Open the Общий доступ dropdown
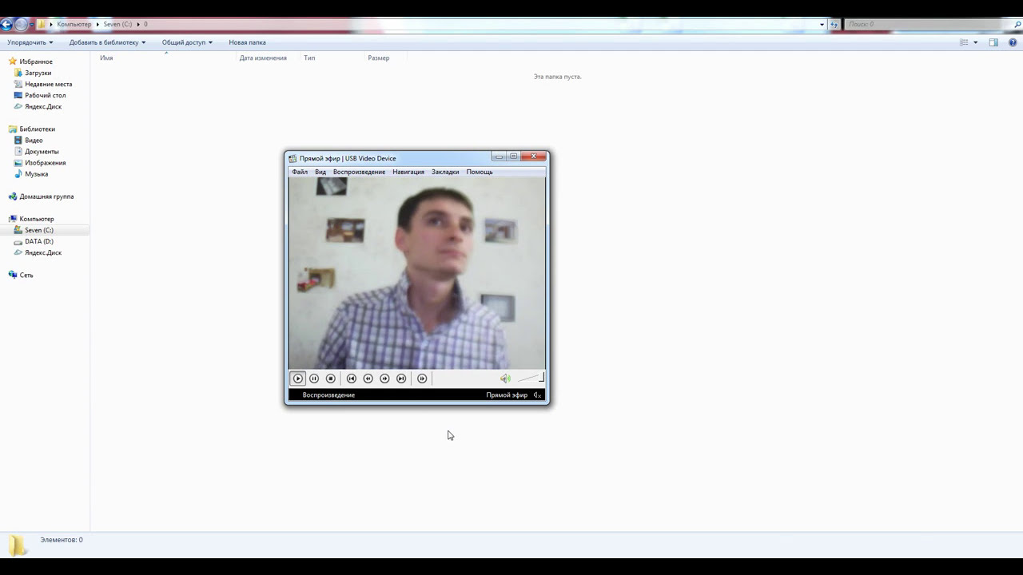 [x=187, y=42]
